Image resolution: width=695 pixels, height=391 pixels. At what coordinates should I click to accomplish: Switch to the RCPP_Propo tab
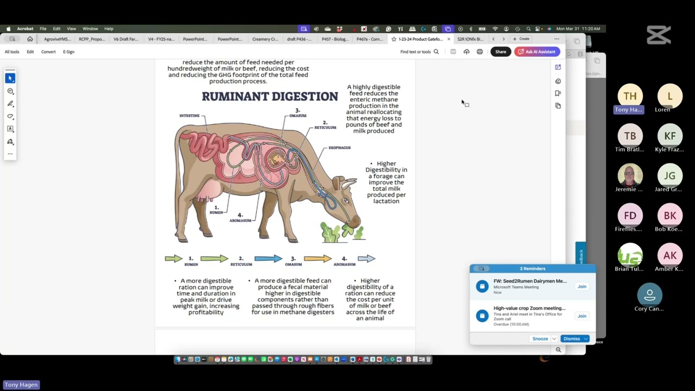click(x=92, y=39)
